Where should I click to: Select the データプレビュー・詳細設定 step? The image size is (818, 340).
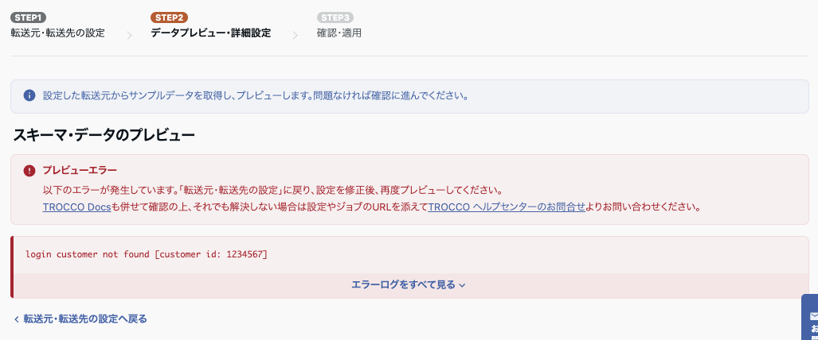tap(211, 33)
